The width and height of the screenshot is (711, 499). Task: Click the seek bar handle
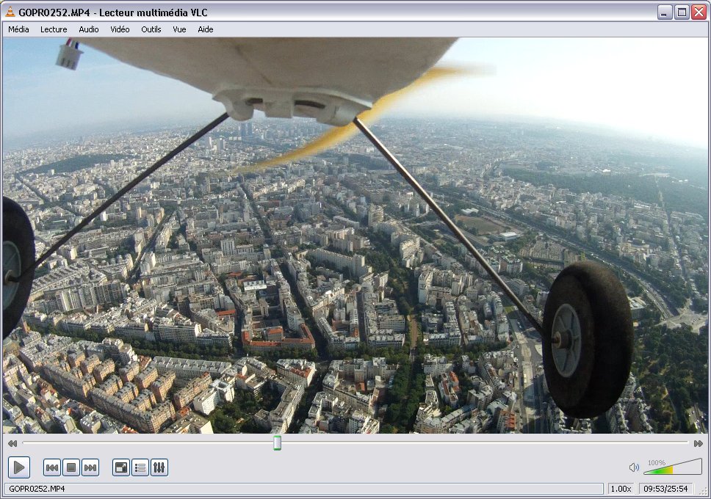[x=277, y=442]
